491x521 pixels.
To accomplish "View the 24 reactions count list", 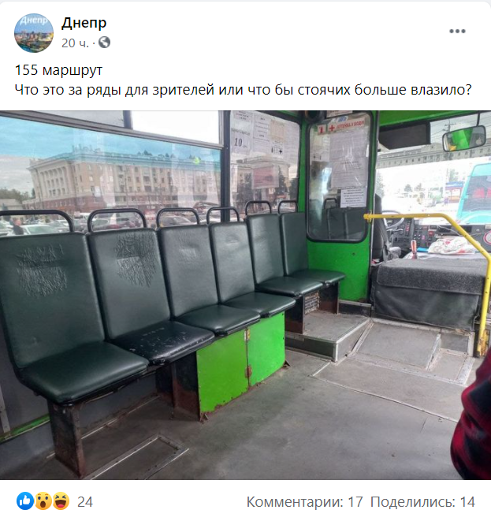I will [x=85, y=502].
